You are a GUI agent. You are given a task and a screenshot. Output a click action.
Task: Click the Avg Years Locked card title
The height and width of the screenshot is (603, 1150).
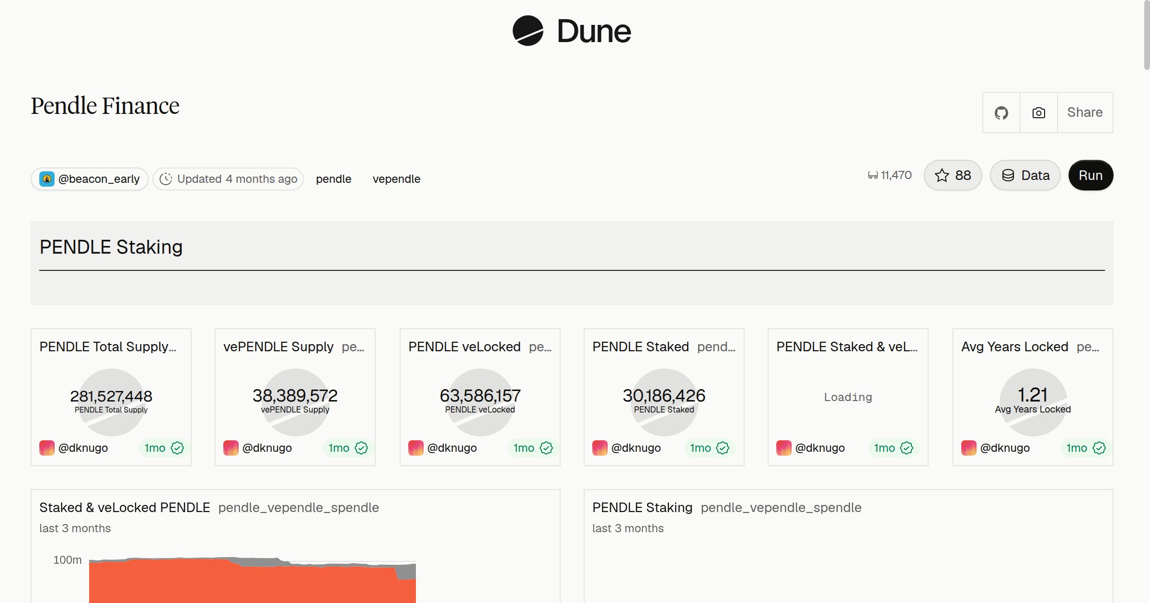(1015, 346)
